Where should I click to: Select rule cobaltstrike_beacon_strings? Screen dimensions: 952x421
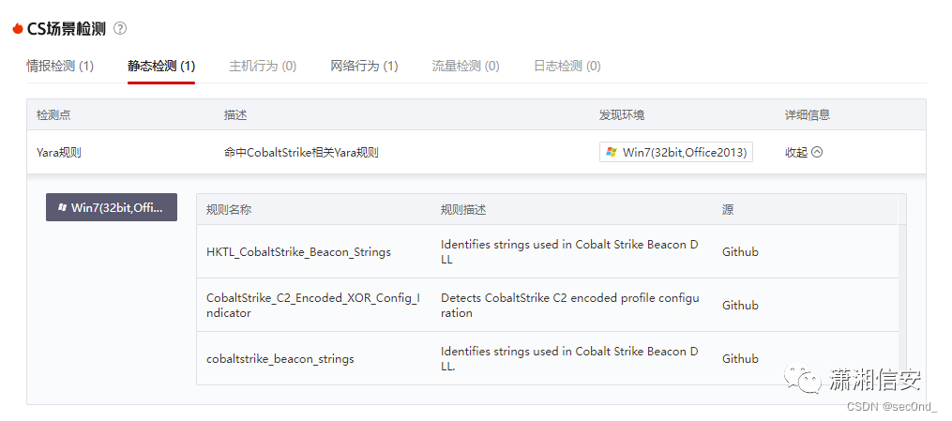(x=280, y=358)
